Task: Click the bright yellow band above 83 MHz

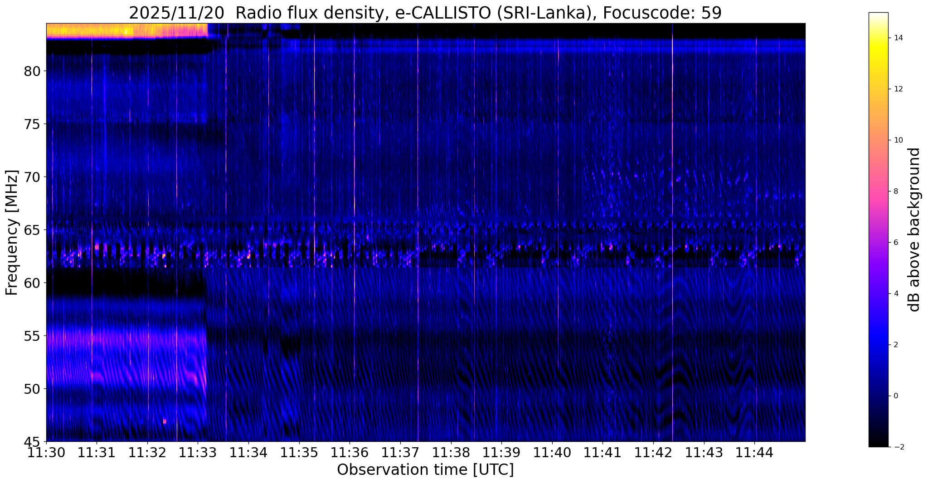Action: (127, 31)
